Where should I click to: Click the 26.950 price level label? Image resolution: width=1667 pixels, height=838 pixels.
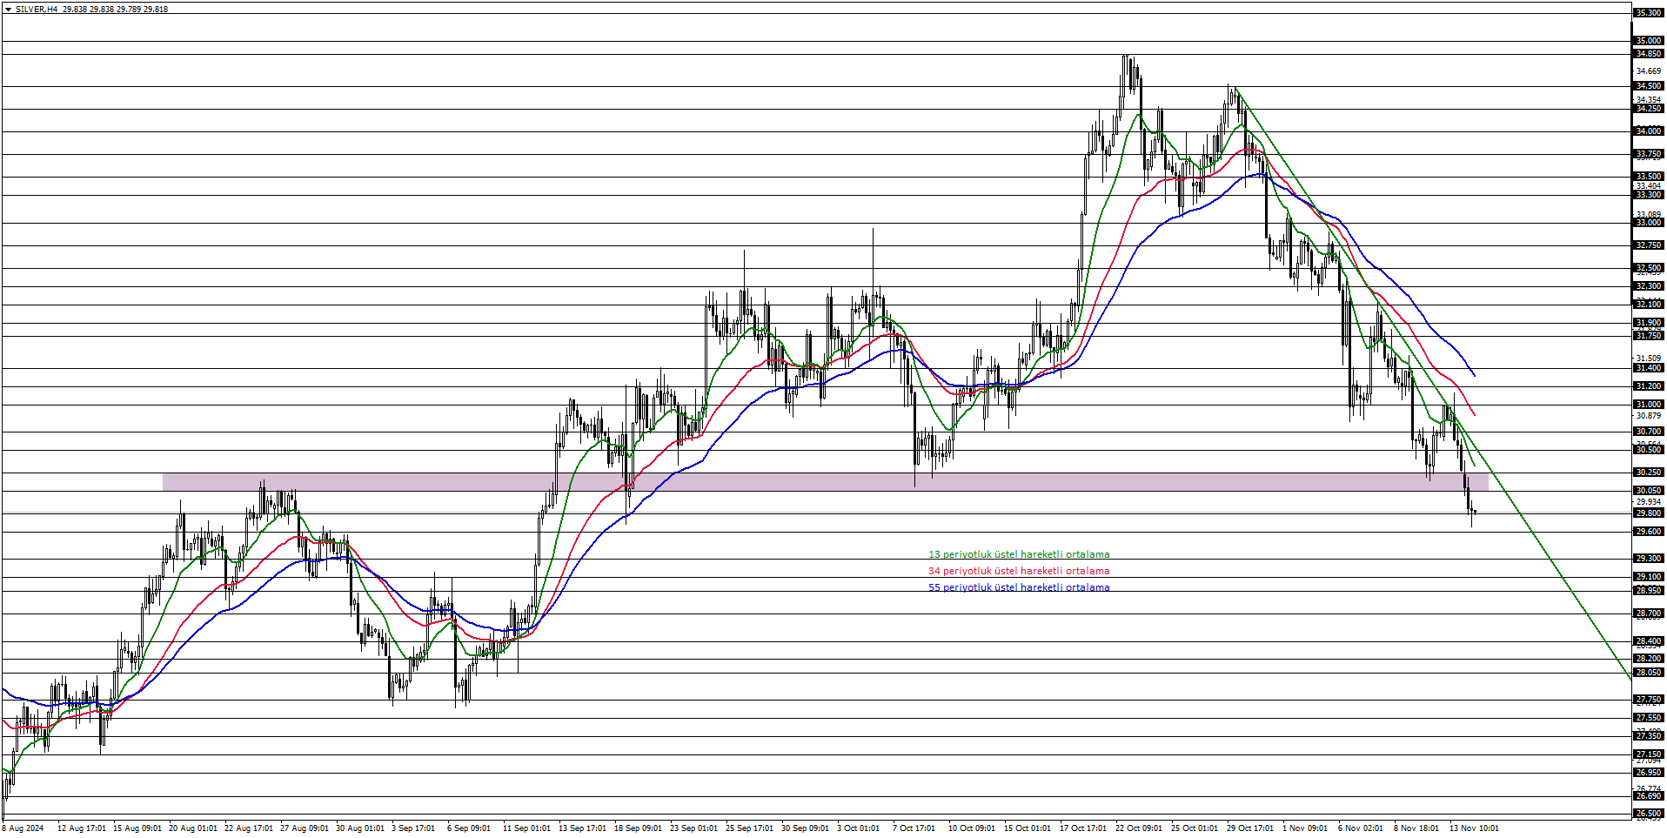1649,773
